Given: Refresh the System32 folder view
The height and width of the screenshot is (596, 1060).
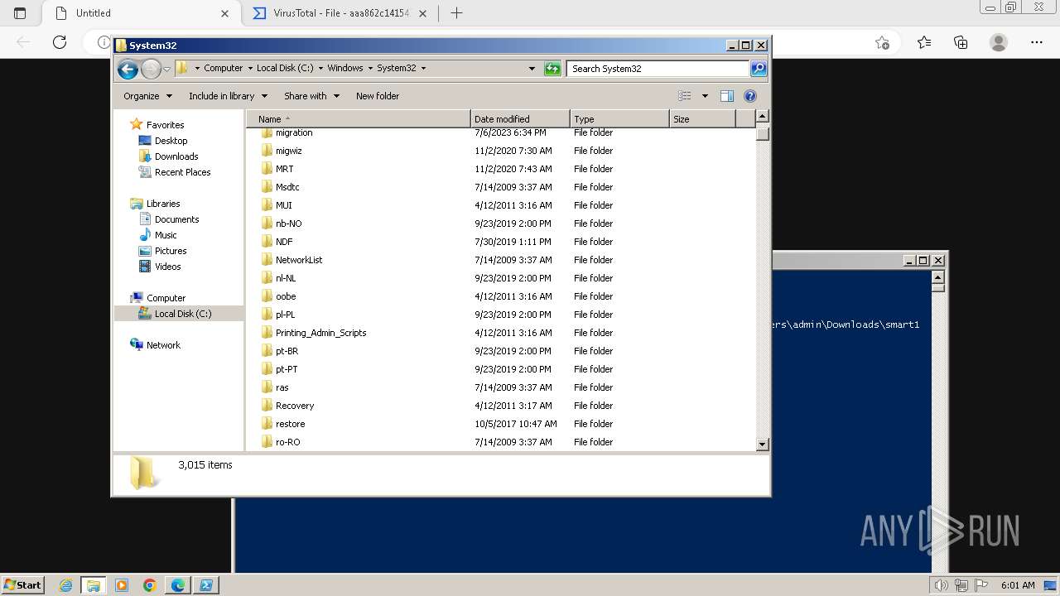Looking at the screenshot, I should (x=552, y=69).
